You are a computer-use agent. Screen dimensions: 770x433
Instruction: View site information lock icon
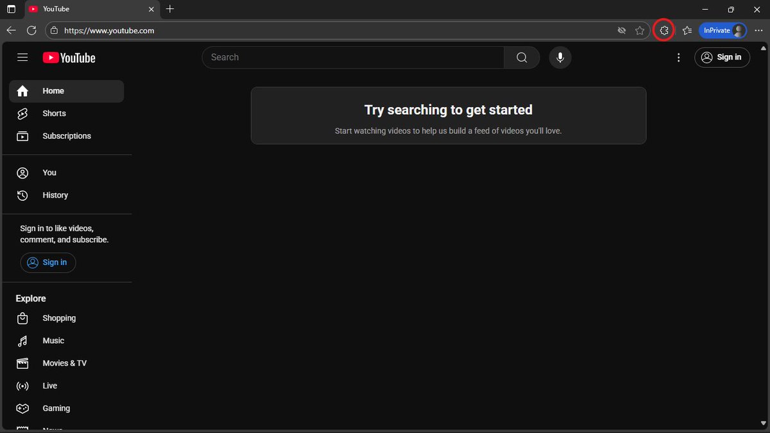(x=54, y=30)
